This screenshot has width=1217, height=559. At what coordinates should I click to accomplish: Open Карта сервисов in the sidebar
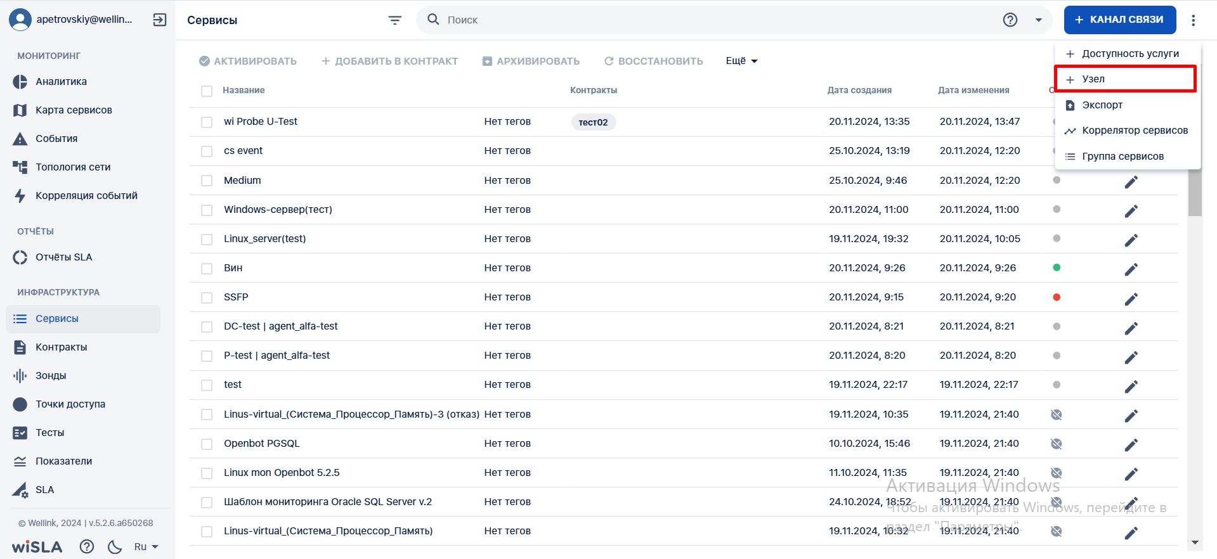pos(74,110)
